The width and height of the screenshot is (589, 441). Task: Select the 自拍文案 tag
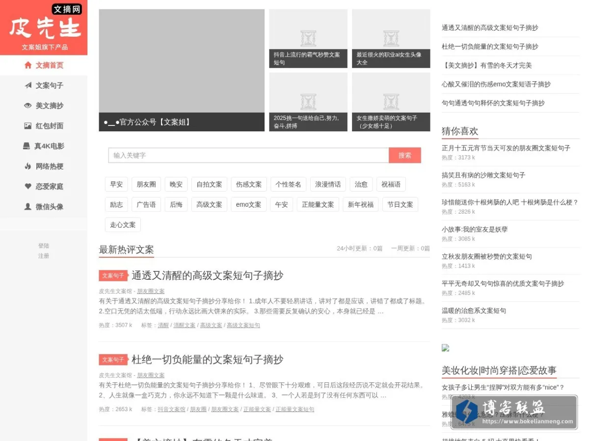[209, 184]
